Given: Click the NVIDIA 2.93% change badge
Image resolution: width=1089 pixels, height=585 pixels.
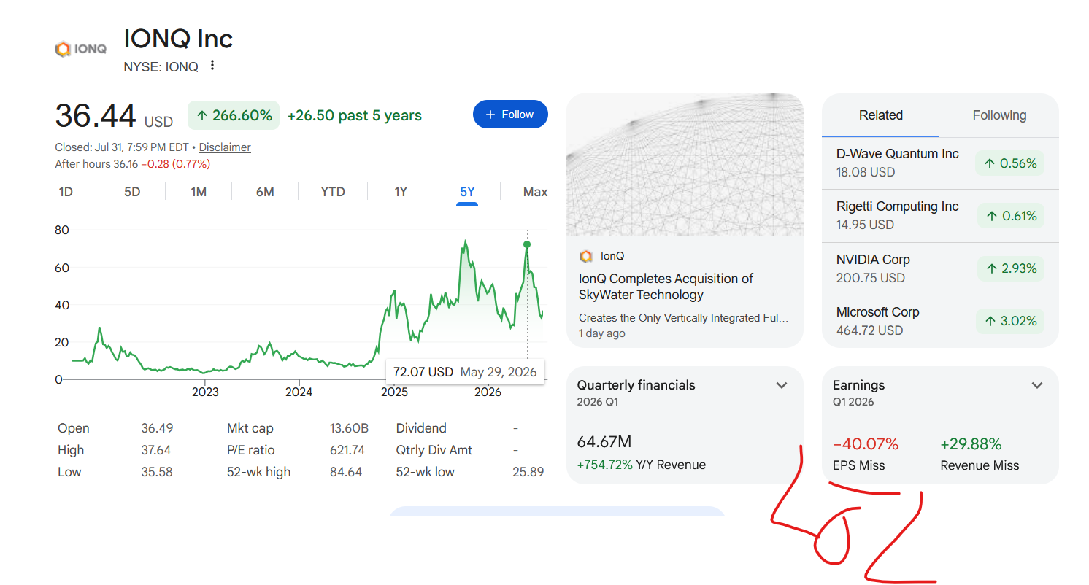Looking at the screenshot, I should 1010,268.
